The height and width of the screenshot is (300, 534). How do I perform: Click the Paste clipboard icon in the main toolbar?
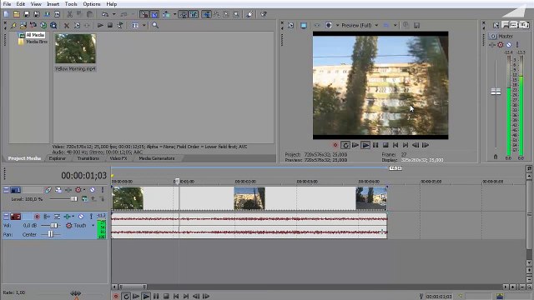pyautogui.click(x=90, y=14)
